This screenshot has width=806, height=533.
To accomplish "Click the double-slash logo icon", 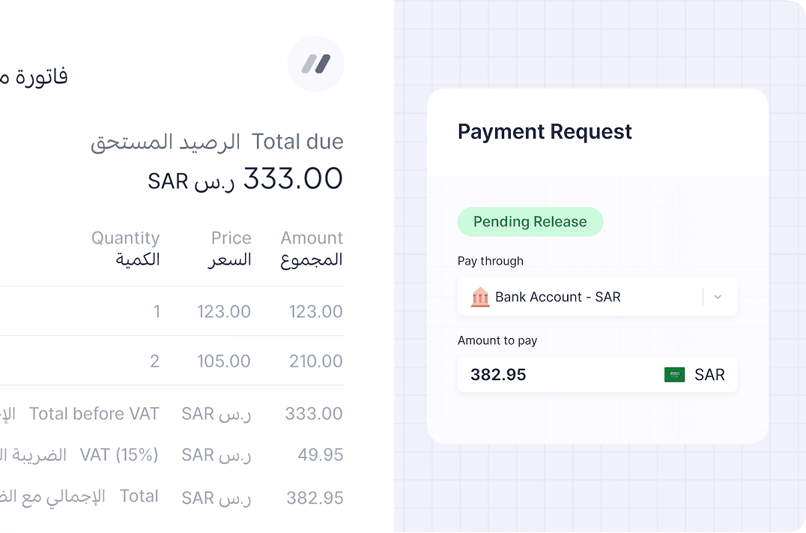I will (315, 64).
